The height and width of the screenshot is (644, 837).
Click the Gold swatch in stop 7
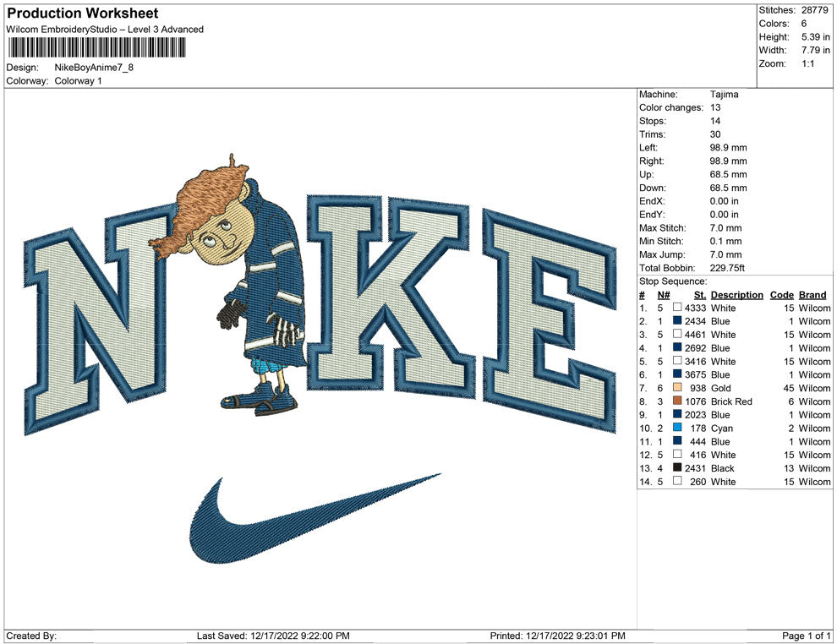(x=677, y=387)
